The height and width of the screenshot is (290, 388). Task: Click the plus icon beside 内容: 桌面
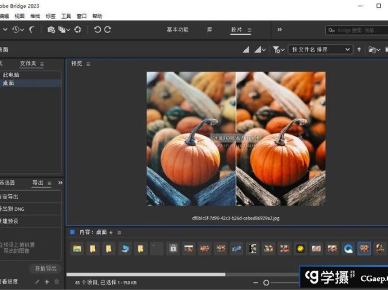[x=111, y=233]
